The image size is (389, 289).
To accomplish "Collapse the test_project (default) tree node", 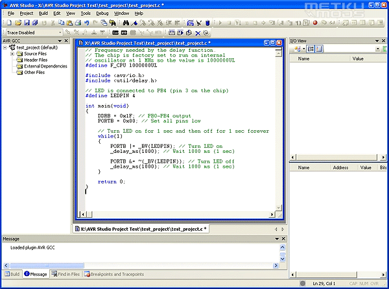I will pyautogui.click(x=5, y=47).
